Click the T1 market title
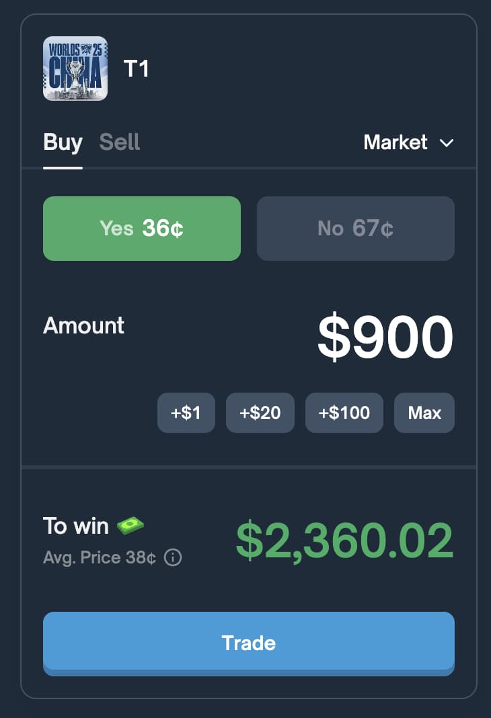The width and height of the screenshot is (491, 718). (x=136, y=69)
